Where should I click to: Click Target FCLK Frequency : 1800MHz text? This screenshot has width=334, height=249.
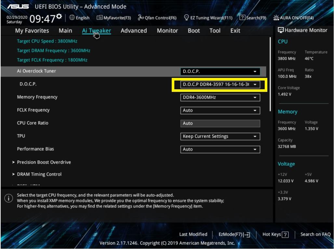(x=52, y=60)
